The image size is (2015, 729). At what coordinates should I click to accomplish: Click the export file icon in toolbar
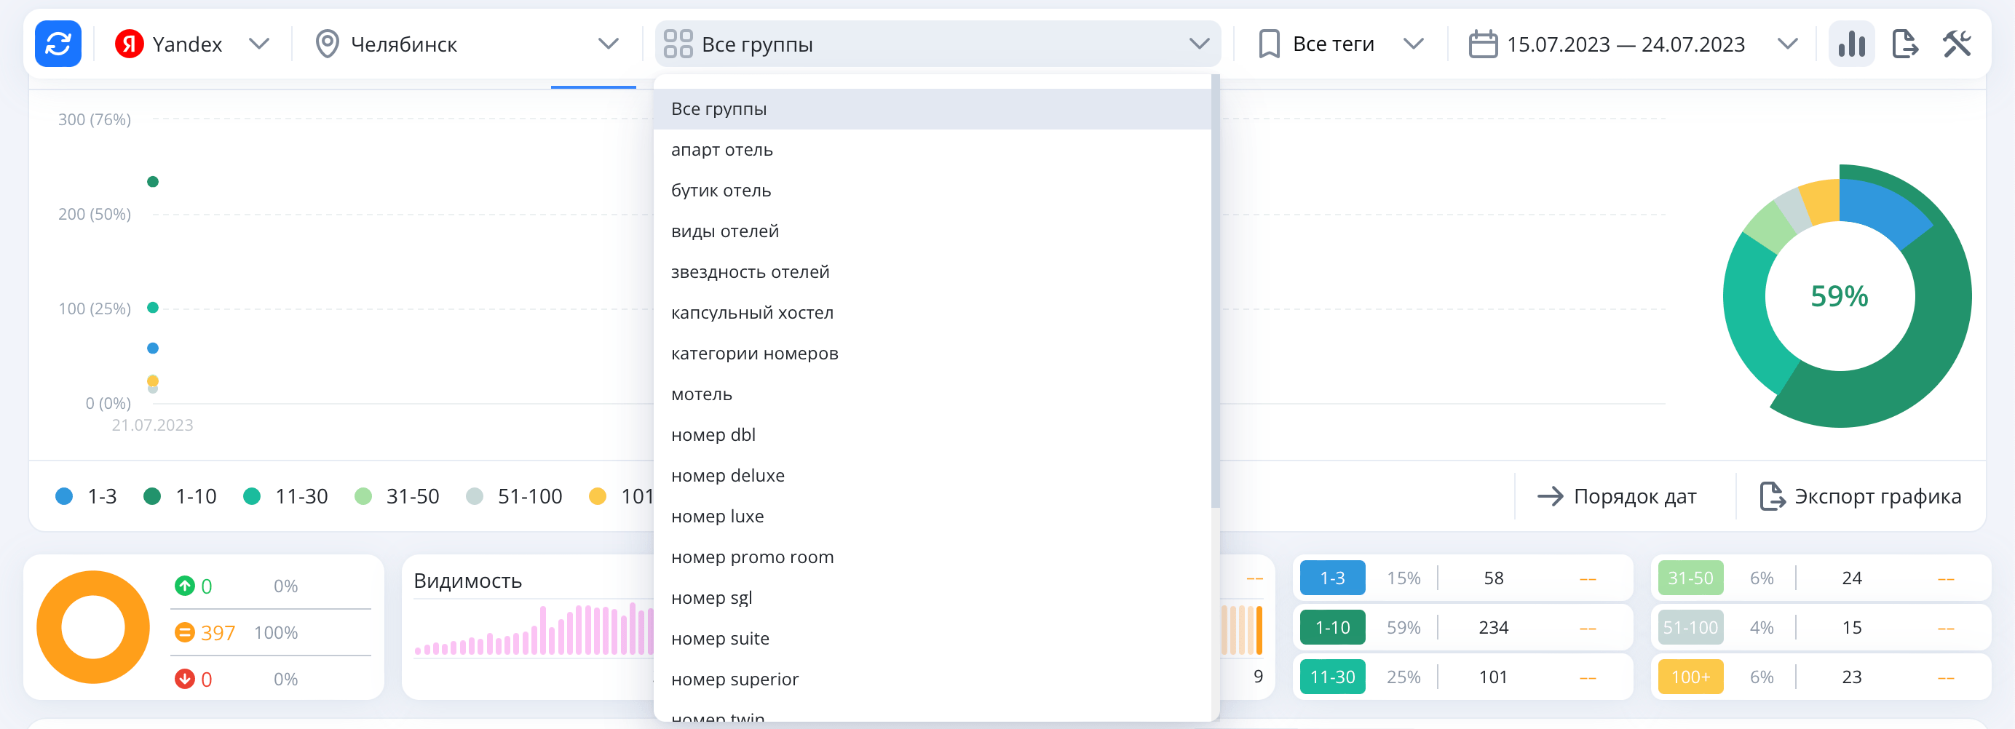pos(1904,44)
